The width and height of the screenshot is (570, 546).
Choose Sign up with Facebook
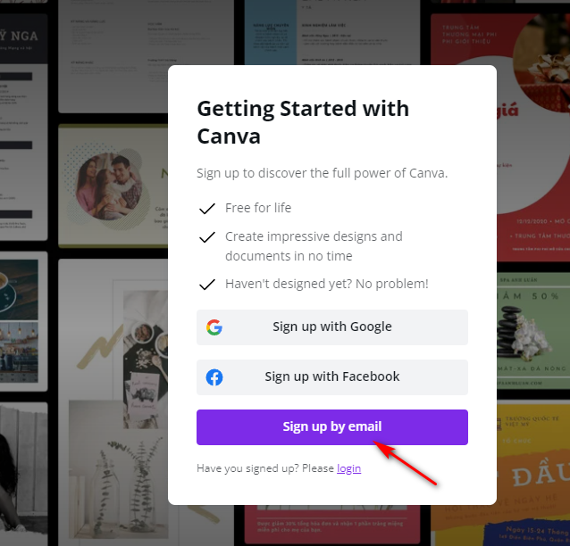click(x=331, y=377)
